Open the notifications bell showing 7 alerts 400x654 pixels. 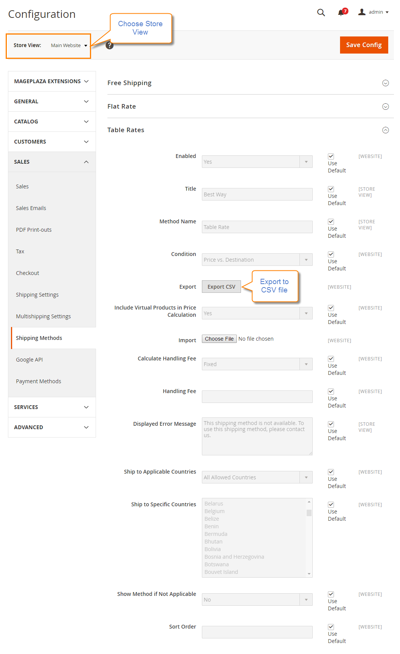pos(341,13)
